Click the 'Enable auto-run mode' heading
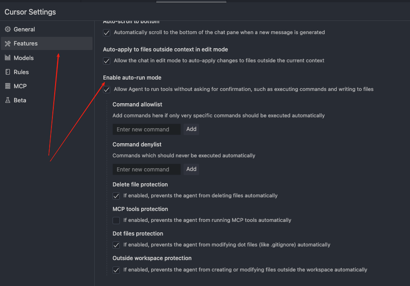 click(x=132, y=77)
